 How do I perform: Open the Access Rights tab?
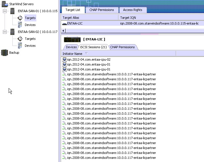click(x=133, y=10)
